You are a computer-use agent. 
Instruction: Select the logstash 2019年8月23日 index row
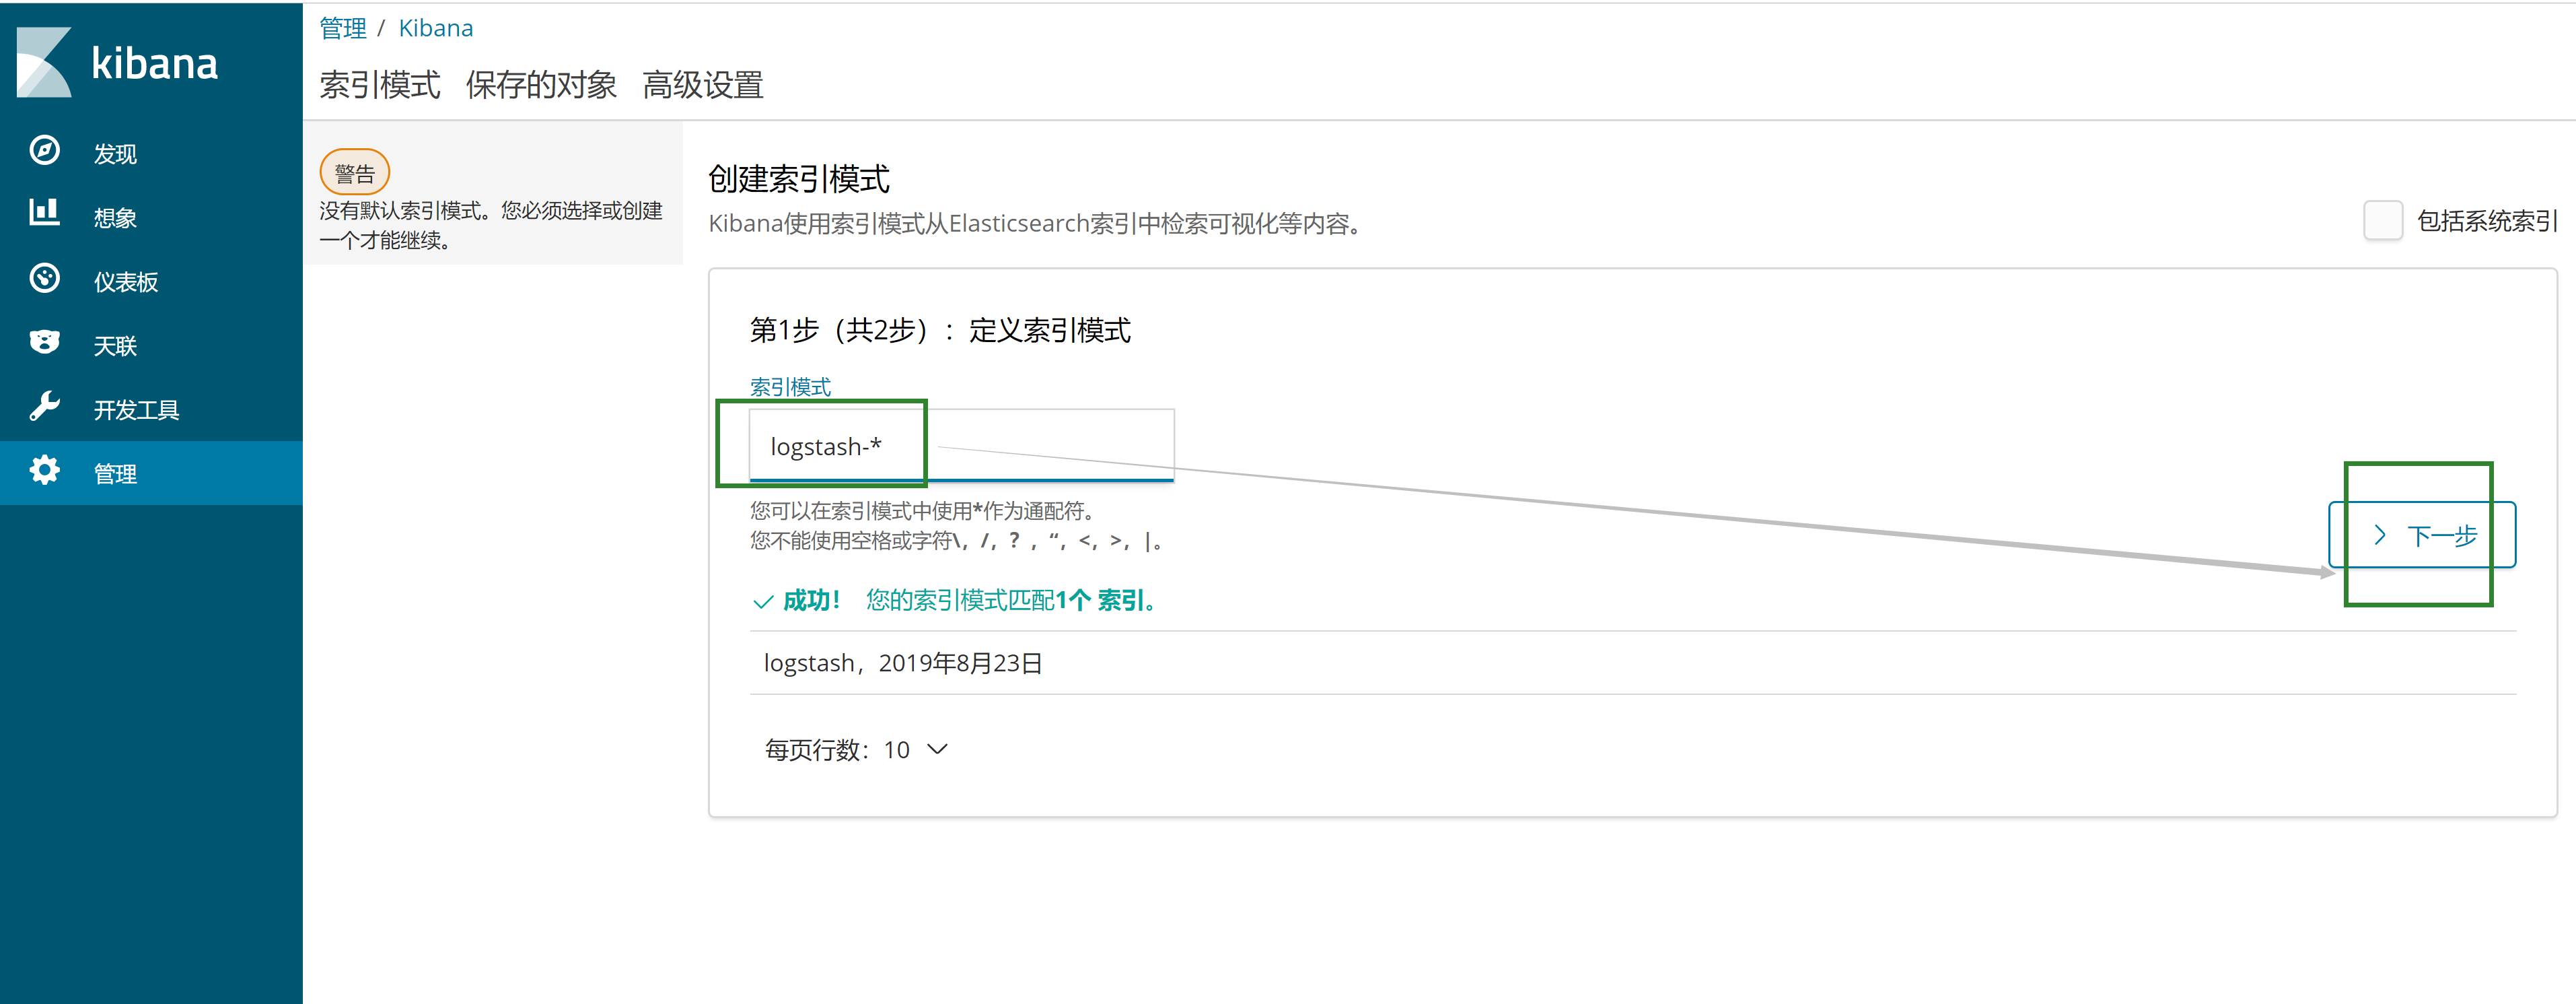[903, 663]
